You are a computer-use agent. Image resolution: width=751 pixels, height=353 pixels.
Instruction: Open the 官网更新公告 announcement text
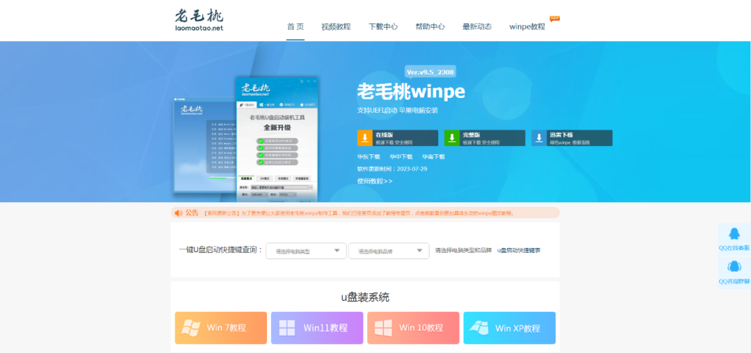[359, 213]
